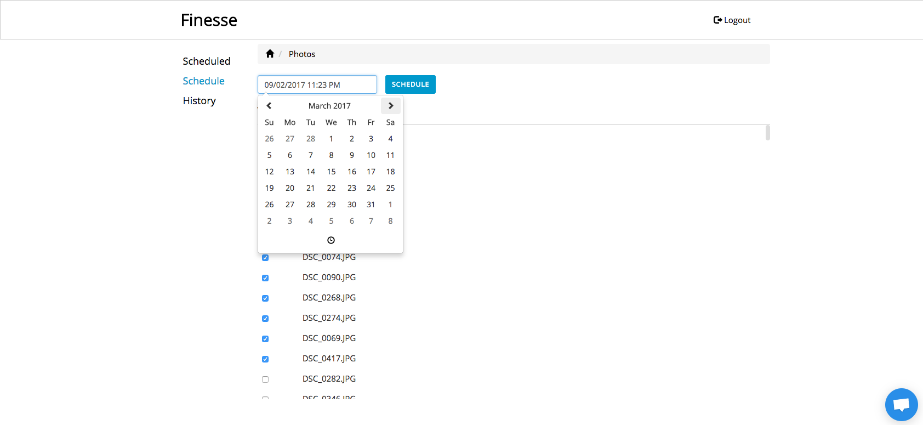Expand month selection via March 2017 title
The image size is (923, 425).
(x=329, y=106)
